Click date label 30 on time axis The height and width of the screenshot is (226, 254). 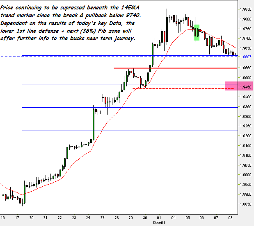(145, 218)
